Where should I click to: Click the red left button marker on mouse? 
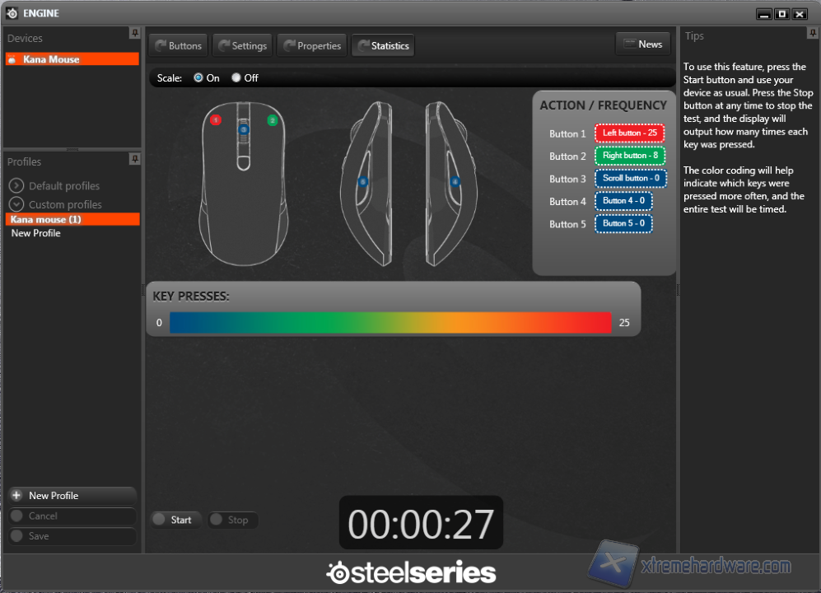point(216,120)
